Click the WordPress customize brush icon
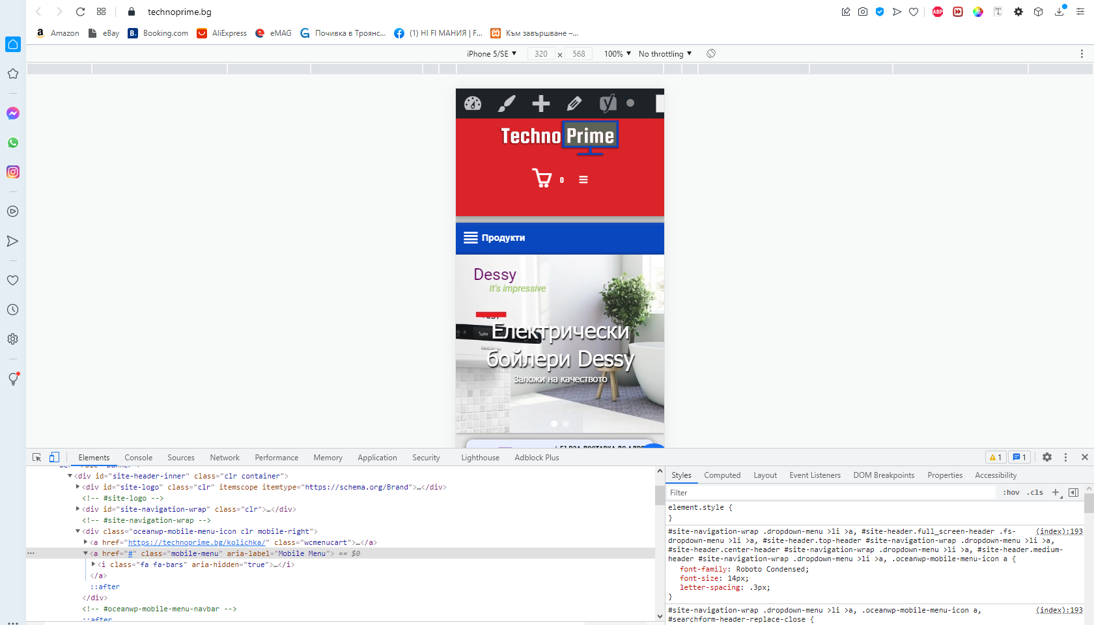This screenshot has width=1094, height=625. [507, 103]
